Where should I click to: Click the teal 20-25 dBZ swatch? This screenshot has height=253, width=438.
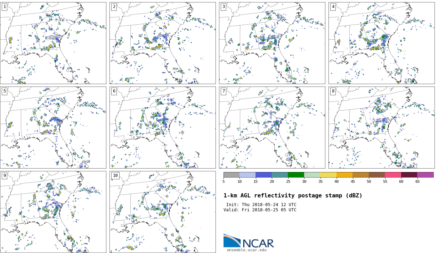[280, 175]
